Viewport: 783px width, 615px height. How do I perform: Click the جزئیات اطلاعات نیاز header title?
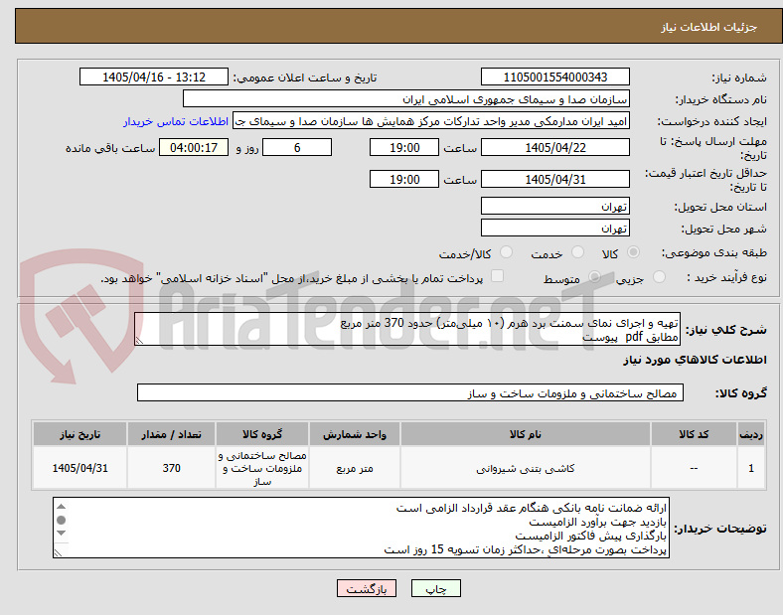pyautogui.click(x=709, y=27)
